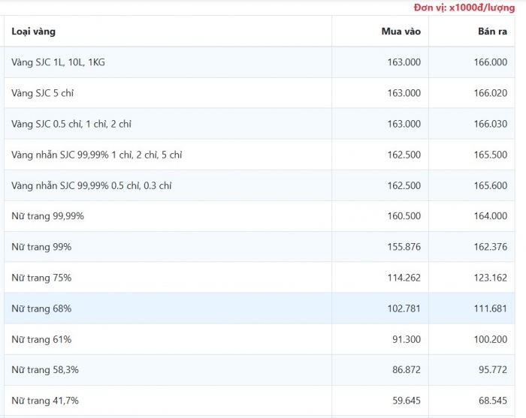This screenshot has height=418, width=526.
Task: Click 'Vàng nhẫn SJC 99,99% 0.5 chỉ, 0.3 chỉ'
Action: pyautogui.click(x=92, y=185)
